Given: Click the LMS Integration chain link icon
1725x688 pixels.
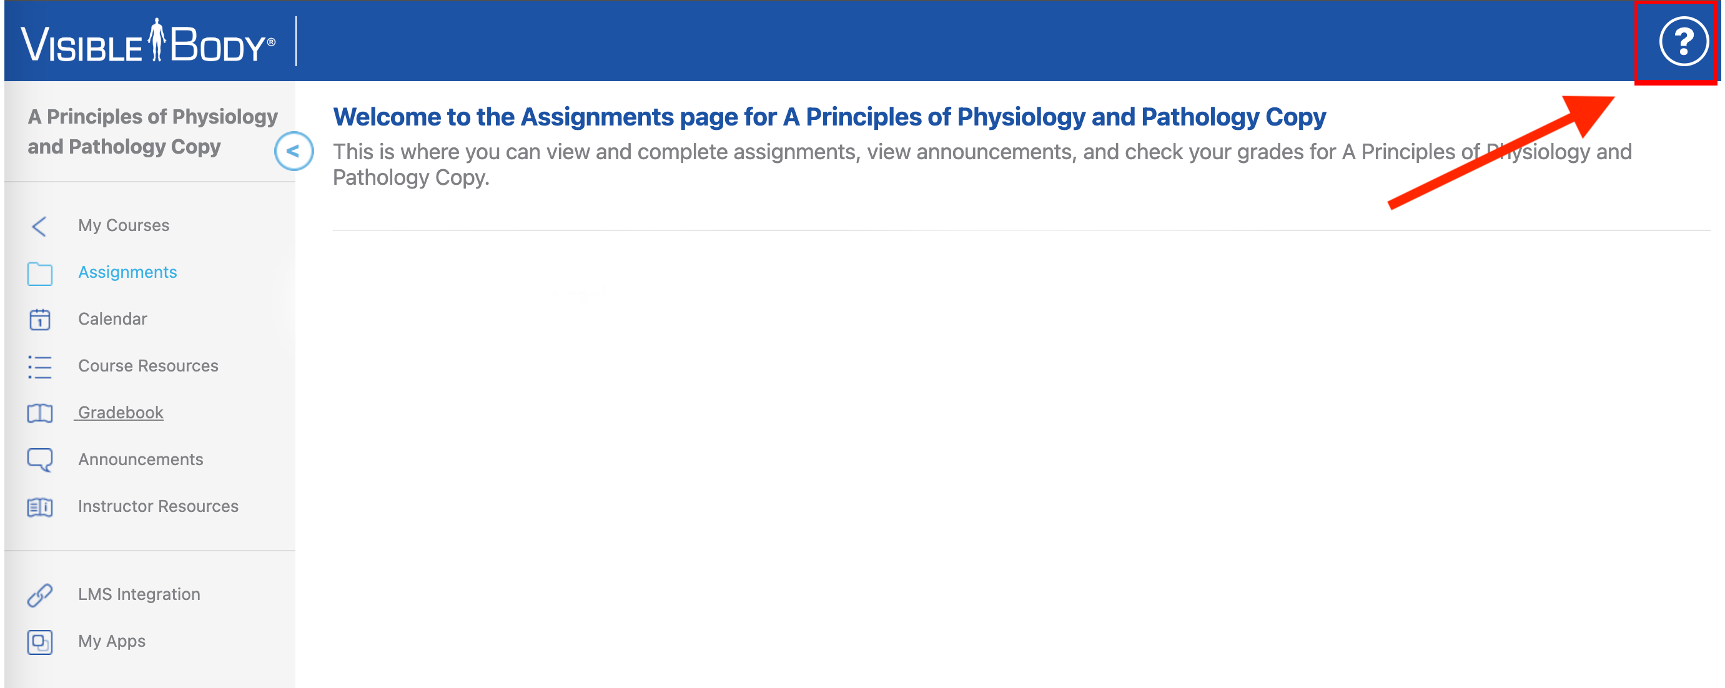Looking at the screenshot, I should click(x=39, y=595).
